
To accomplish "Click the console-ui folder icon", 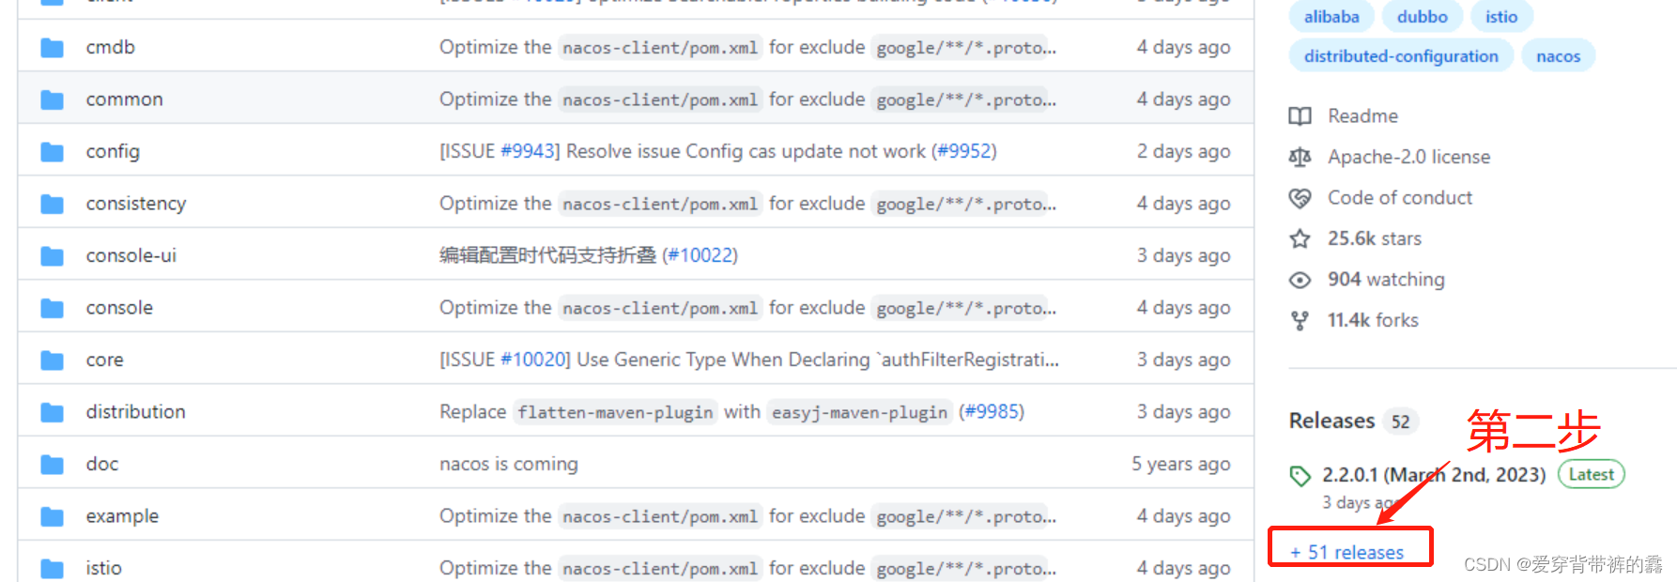I will 53,255.
